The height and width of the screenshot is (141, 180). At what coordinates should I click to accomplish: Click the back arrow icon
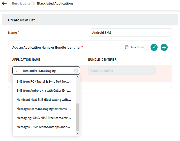click(4, 4)
